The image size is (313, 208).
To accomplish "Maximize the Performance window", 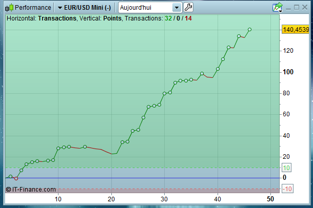I will 297,8.
